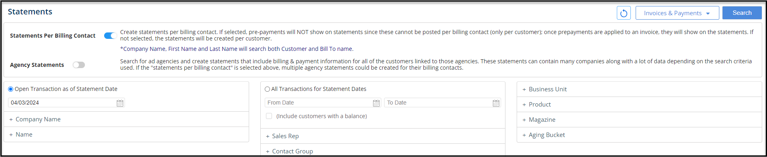
Task: Open calendar picker for Statement Date field
Action: (120, 103)
